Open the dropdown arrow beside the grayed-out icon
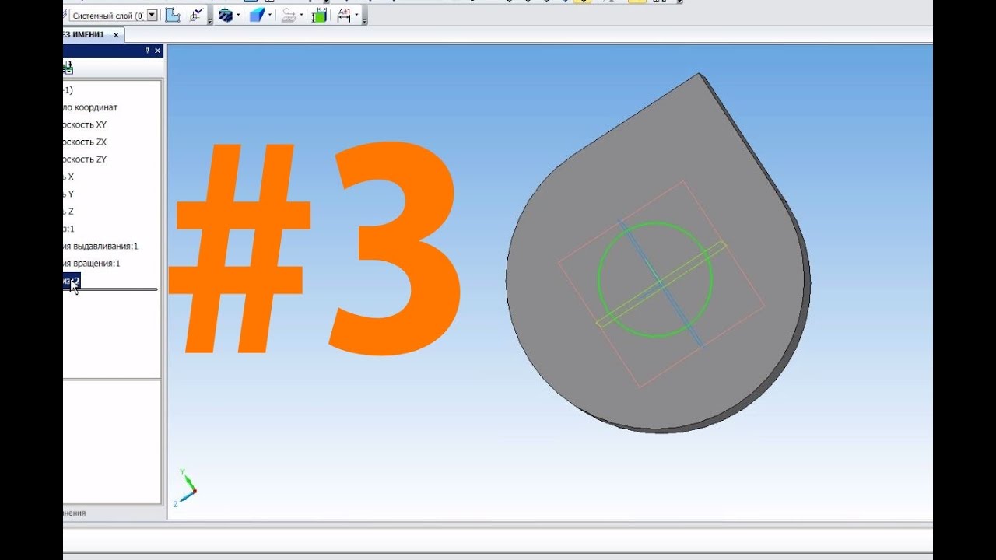Image resolution: width=996 pixels, height=560 pixels. point(302,15)
